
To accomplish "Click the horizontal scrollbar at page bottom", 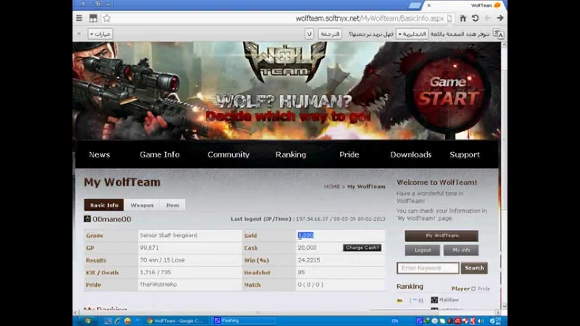I will point(286,312).
